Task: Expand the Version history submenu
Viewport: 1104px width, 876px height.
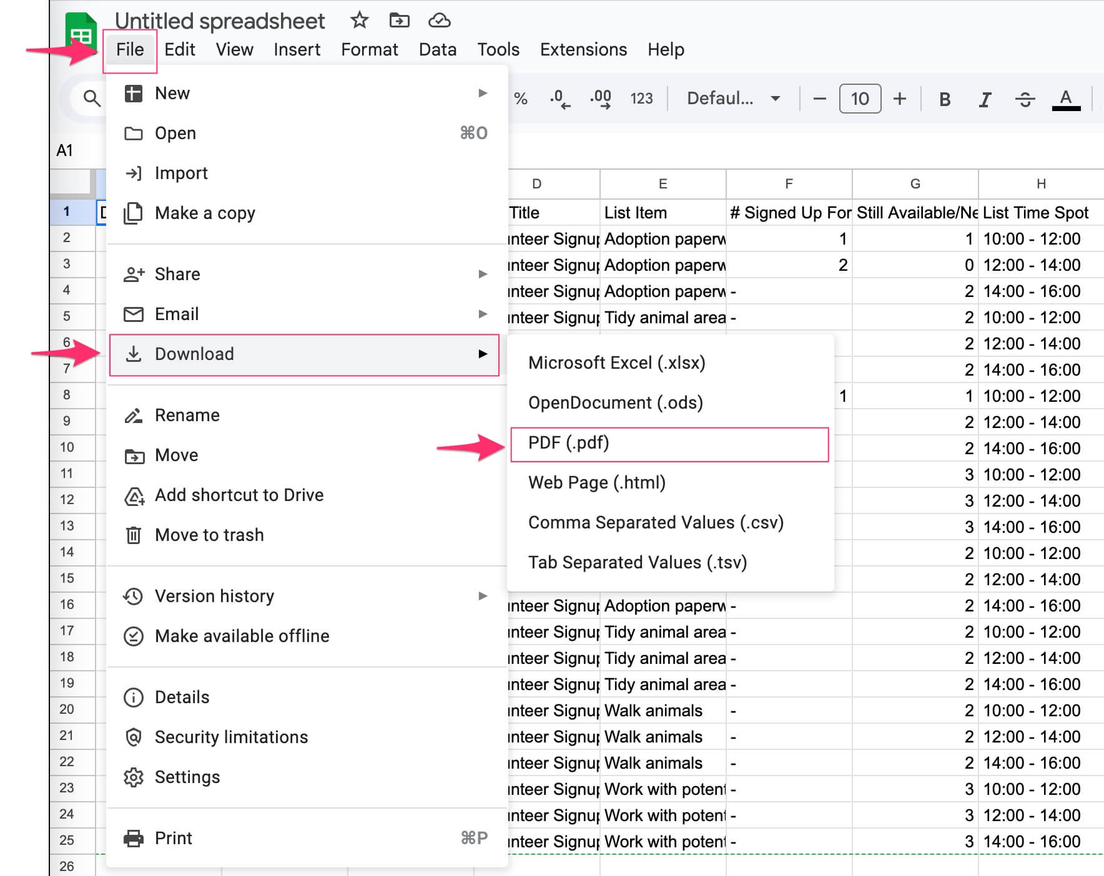Action: pos(306,596)
